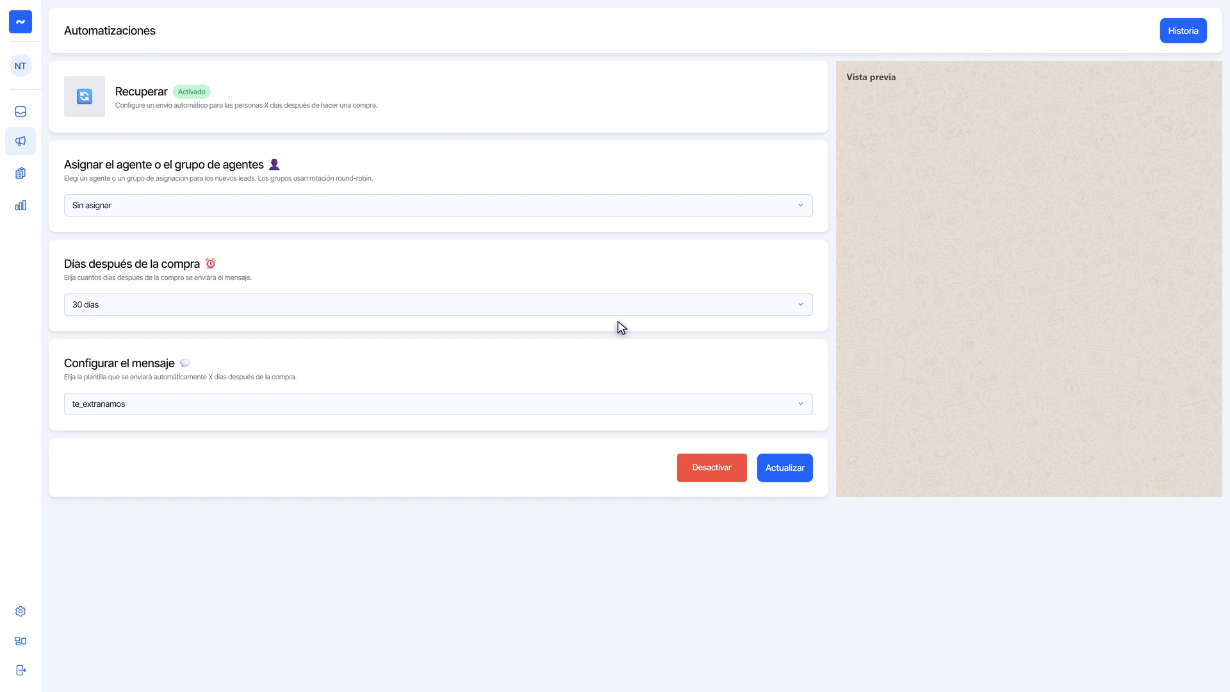1230x692 pixels.
Task: Click the app logo at sidebar top
Action: coord(20,22)
